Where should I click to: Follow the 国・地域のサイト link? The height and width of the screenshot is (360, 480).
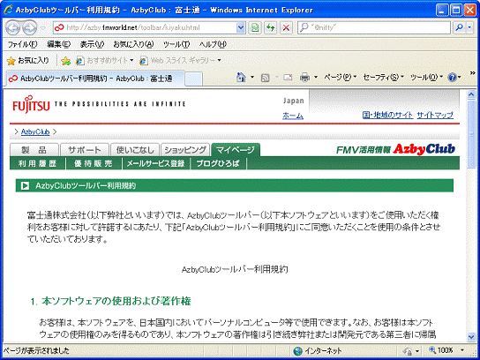coord(387,115)
